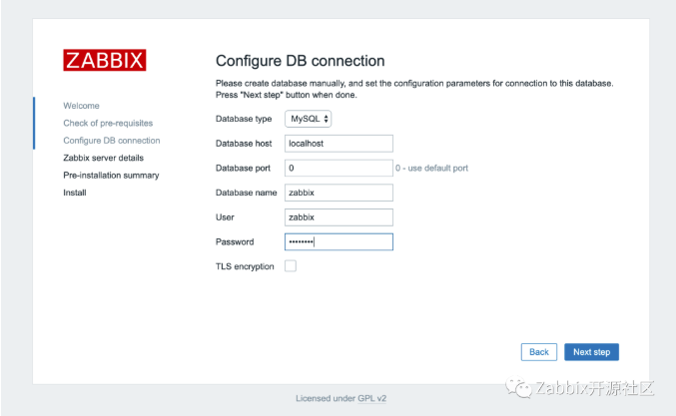The image size is (676, 416).
Task: Click the TLS encryption label text
Action: tap(245, 266)
